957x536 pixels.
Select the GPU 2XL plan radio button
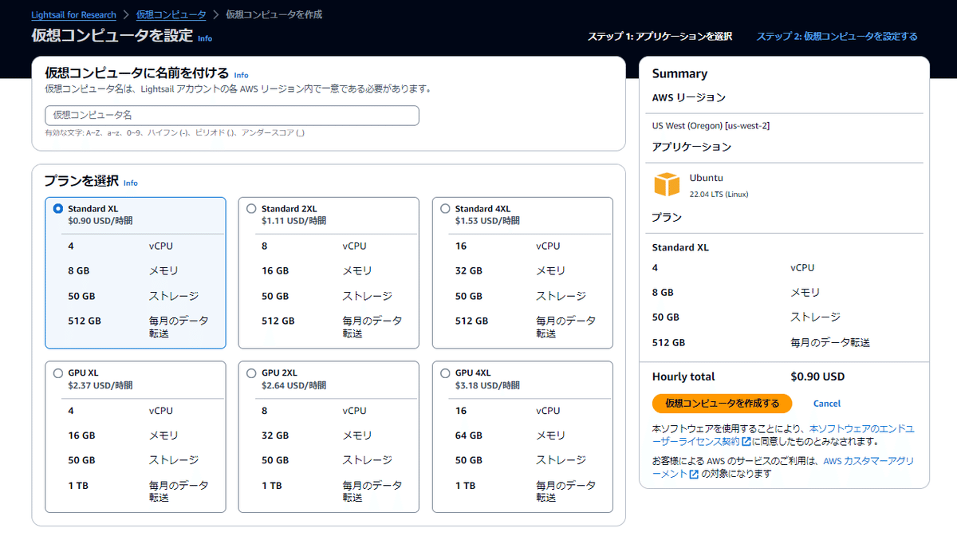click(x=251, y=372)
